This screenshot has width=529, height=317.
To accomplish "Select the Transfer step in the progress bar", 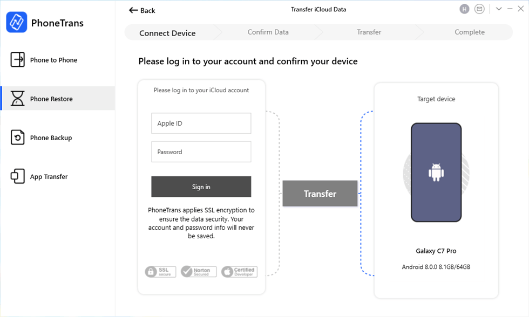I will point(369,32).
